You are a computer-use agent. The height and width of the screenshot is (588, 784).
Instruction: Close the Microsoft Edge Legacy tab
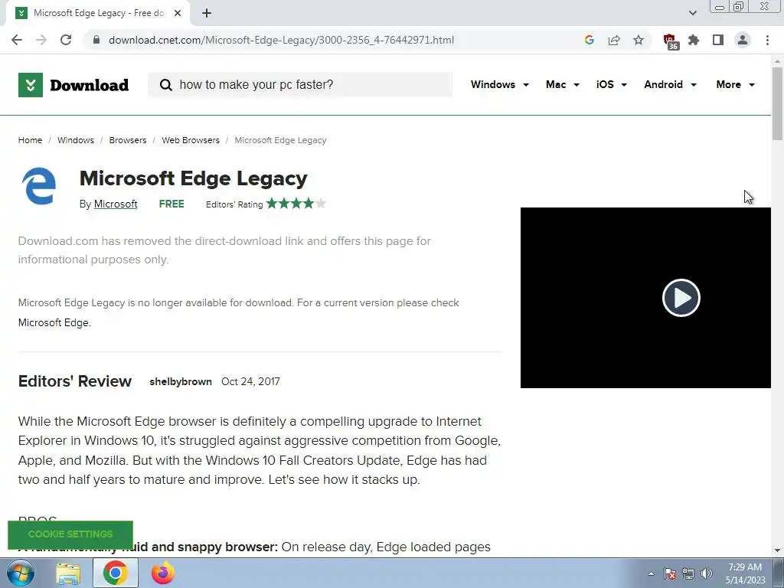[178, 14]
